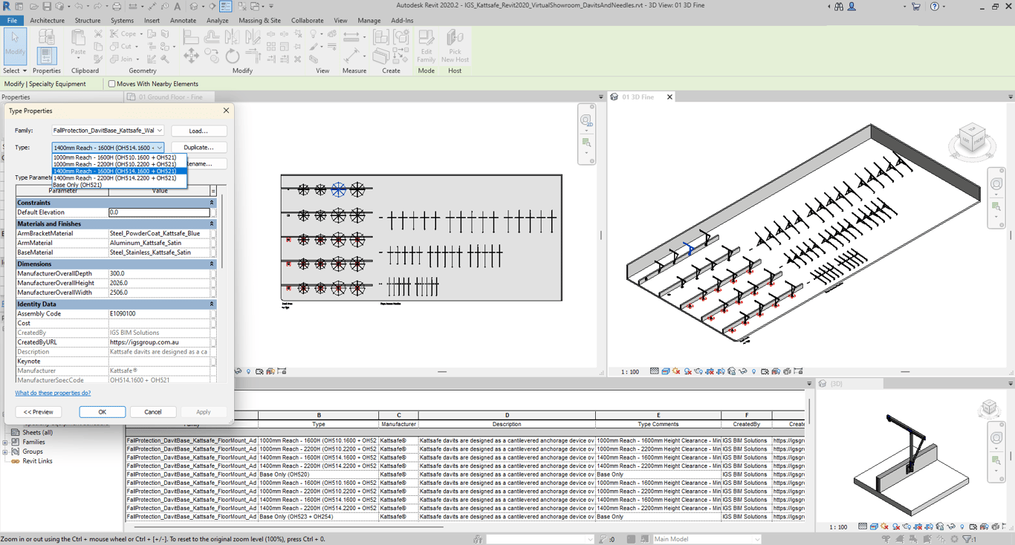This screenshot has height=545, width=1015.
Task: Click the 1 : 100 scale in 3D Fine view
Action: (629, 371)
